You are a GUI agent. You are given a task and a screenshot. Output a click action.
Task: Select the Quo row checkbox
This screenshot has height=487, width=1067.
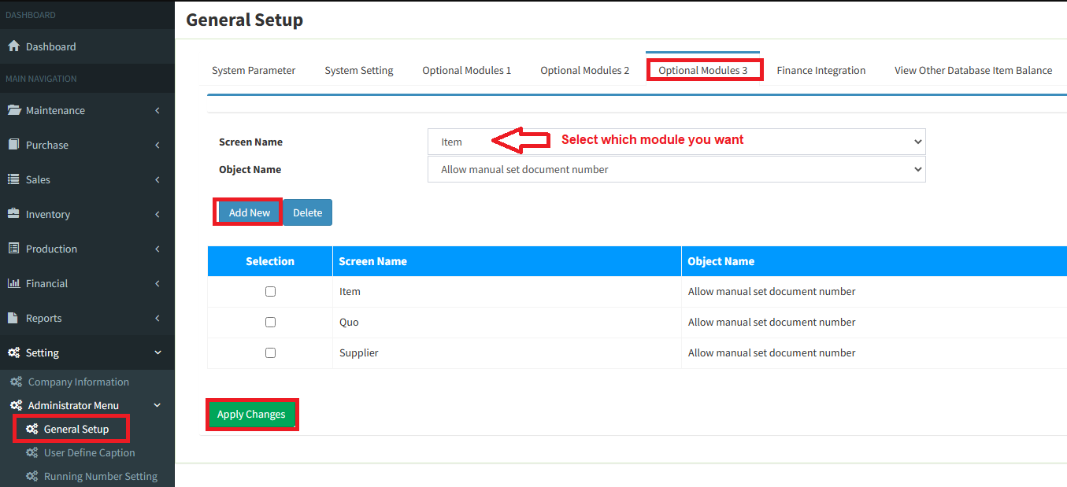(270, 322)
